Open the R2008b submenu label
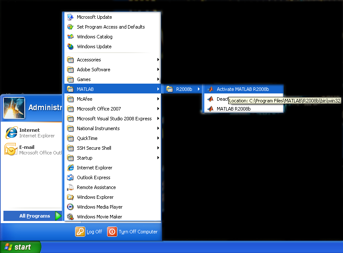 184,89
